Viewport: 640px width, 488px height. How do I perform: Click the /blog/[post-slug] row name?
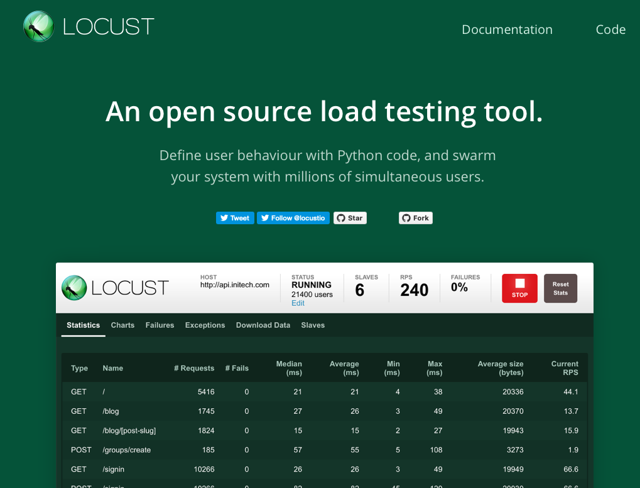click(129, 430)
